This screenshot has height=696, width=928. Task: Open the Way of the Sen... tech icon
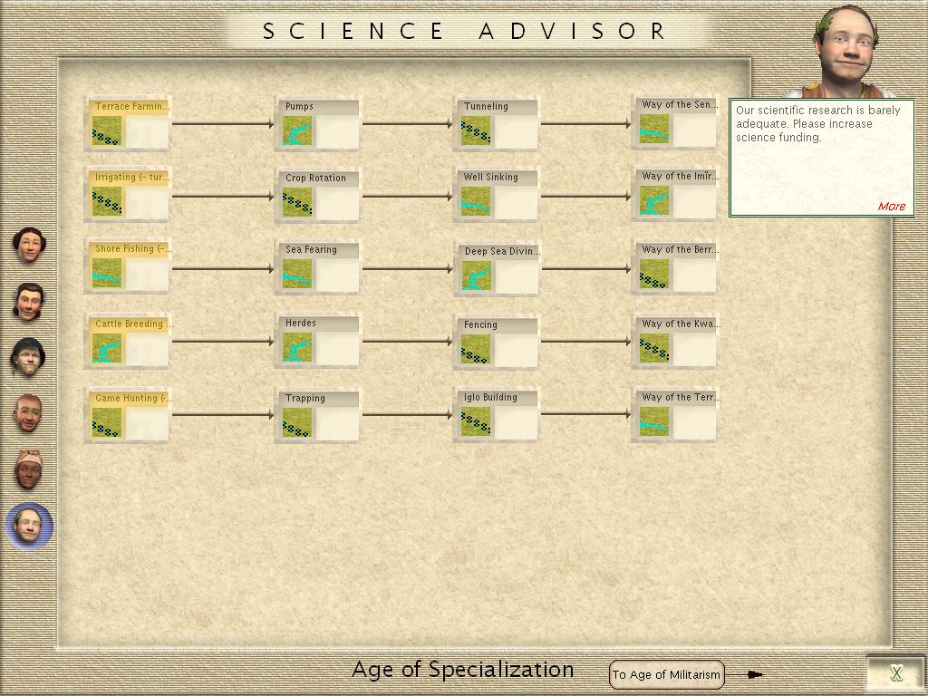click(x=654, y=129)
